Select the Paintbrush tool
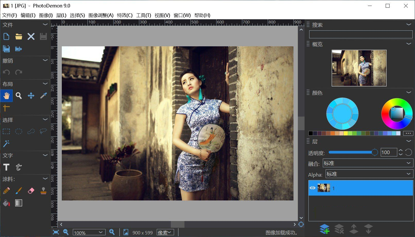Viewport: 415px width, 237px height. (19, 191)
